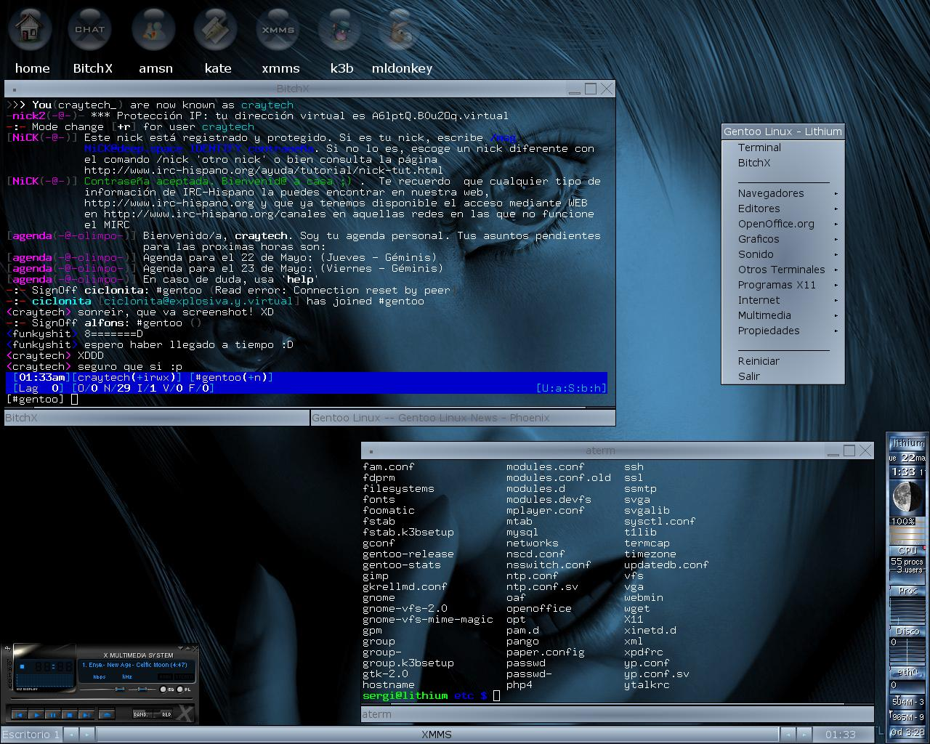Select BitchX in the Gentoo Linux menu
Screen dimensions: 930x744
point(783,163)
